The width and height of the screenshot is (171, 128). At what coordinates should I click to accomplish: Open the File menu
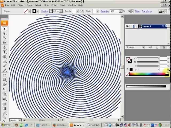point(7,5)
